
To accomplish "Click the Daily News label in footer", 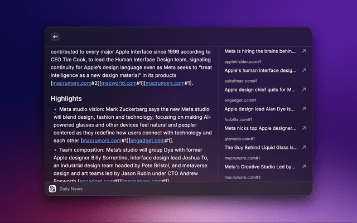I will 71,189.
